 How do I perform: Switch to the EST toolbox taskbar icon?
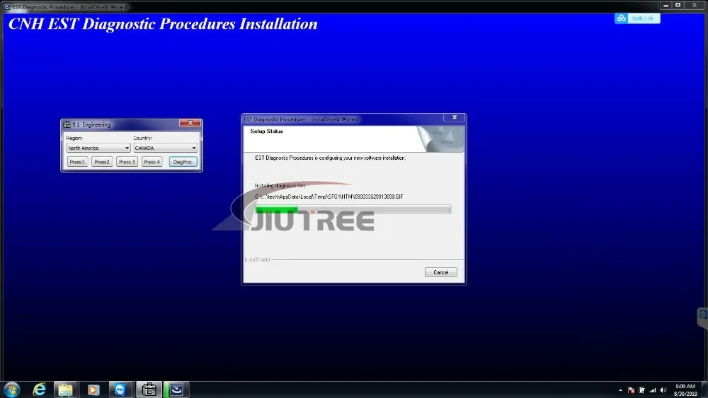coord(149,390)
